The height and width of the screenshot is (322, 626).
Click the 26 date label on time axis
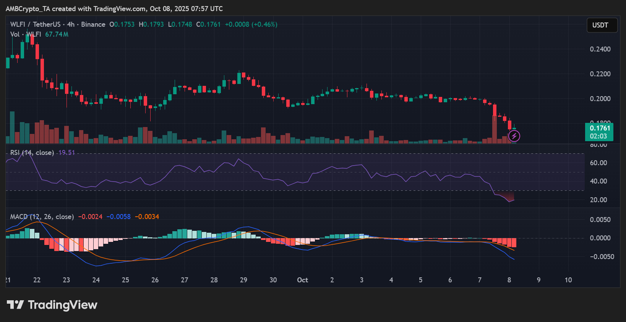[x=155, y=280]
